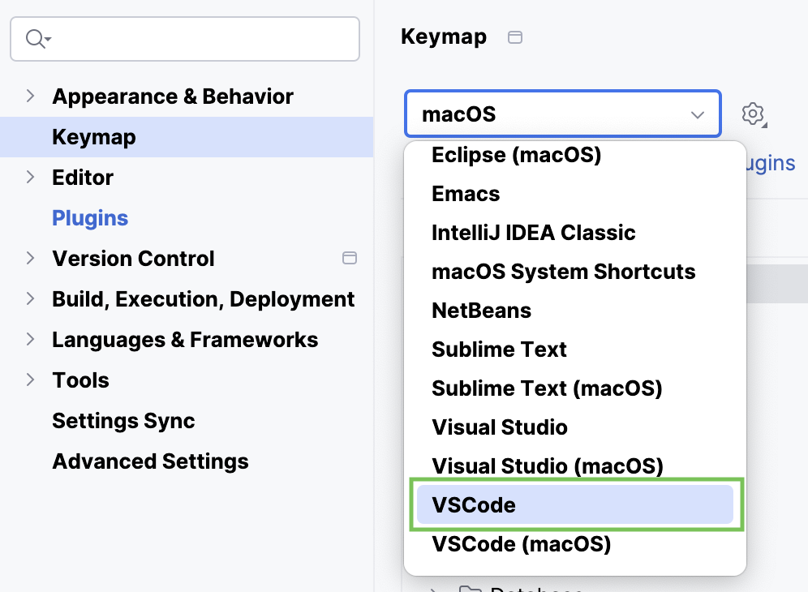Choose the IntelliJ IDEA Classic keymap
The image size is (808, 592).
[x=533, y=232]
